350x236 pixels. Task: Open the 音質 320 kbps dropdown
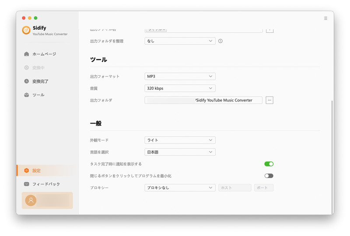pos(180,88)
